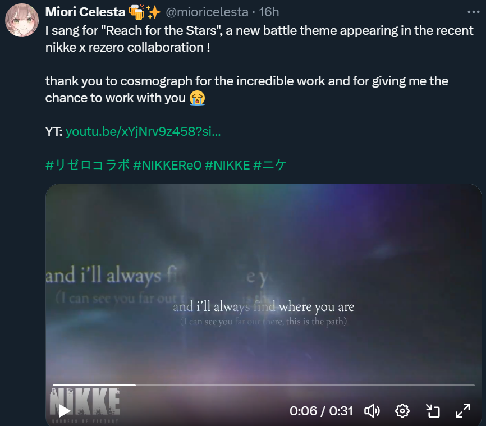Open the #リゼロコラボ hashtag
The height and width of the screenshot is (426, 486).
[88, 165]
